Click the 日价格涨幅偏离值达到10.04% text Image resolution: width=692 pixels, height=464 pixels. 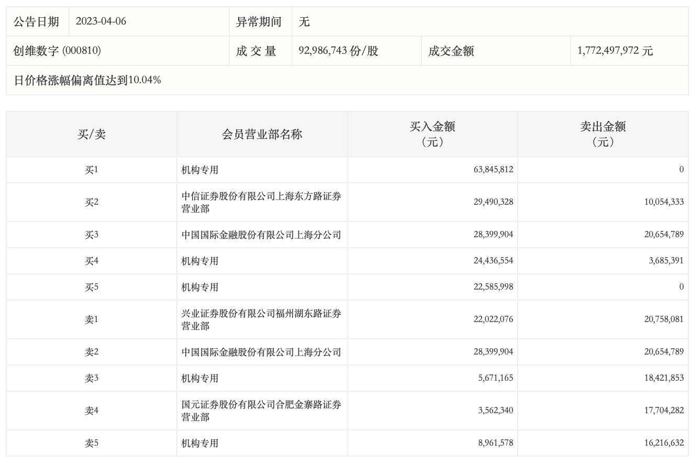(x=87, y=80)
